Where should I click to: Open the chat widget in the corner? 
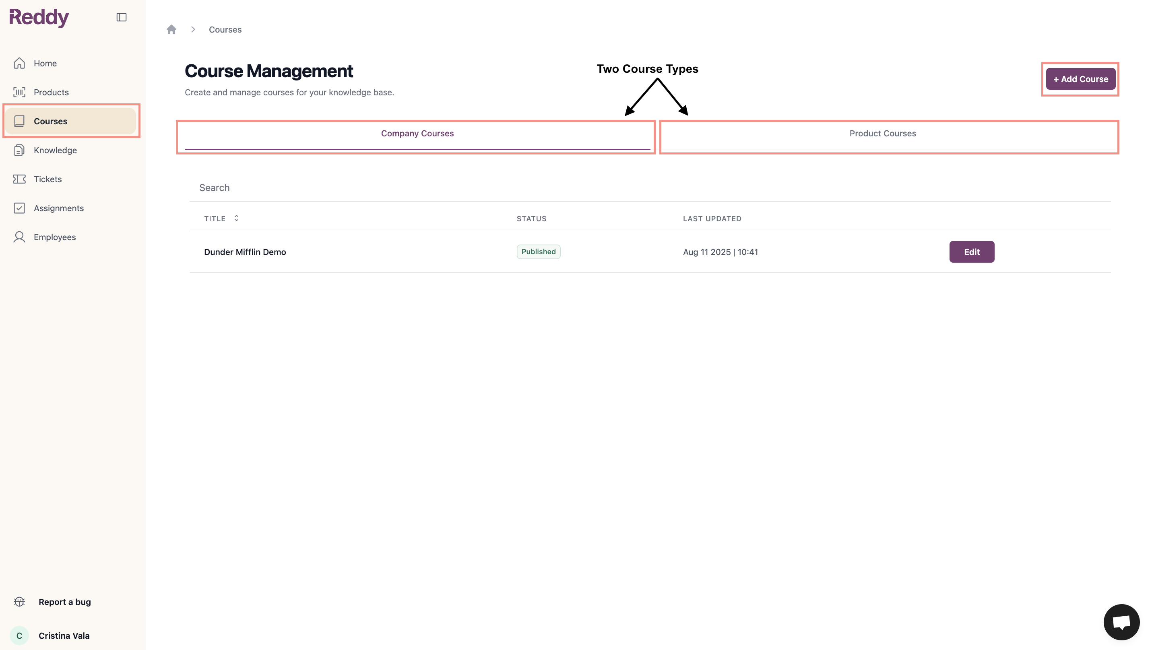point(1122,621)
